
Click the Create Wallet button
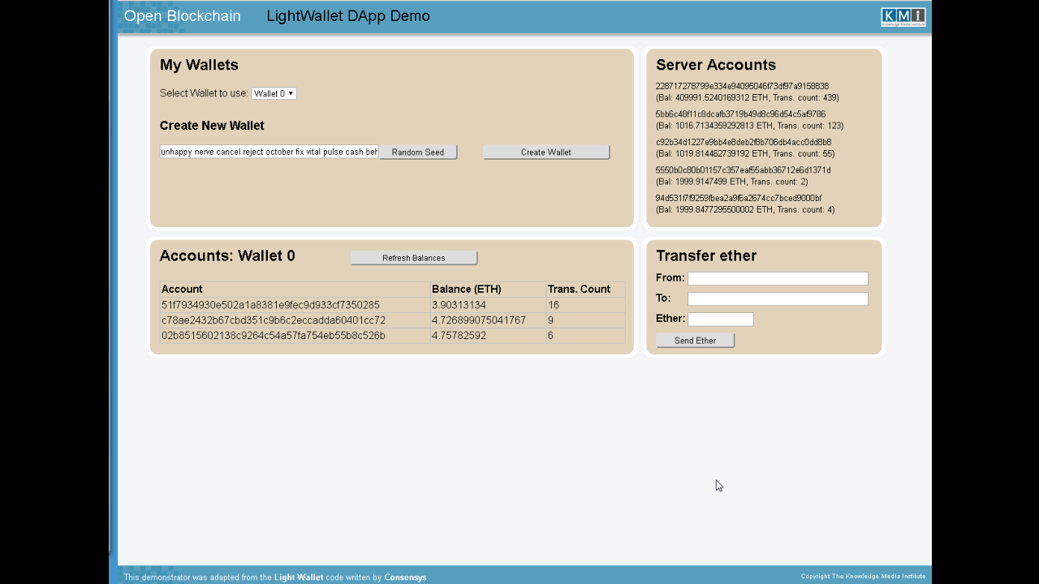pos(545,152)
